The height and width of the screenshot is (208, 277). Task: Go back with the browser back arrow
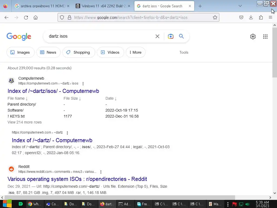tap(6, 18)
